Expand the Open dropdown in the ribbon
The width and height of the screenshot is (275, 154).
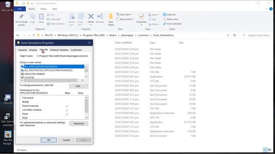154,15
